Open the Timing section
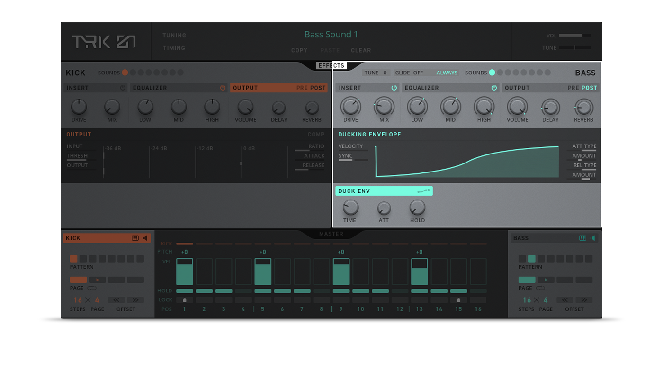663x381 pixels. [x=174, y=48]
